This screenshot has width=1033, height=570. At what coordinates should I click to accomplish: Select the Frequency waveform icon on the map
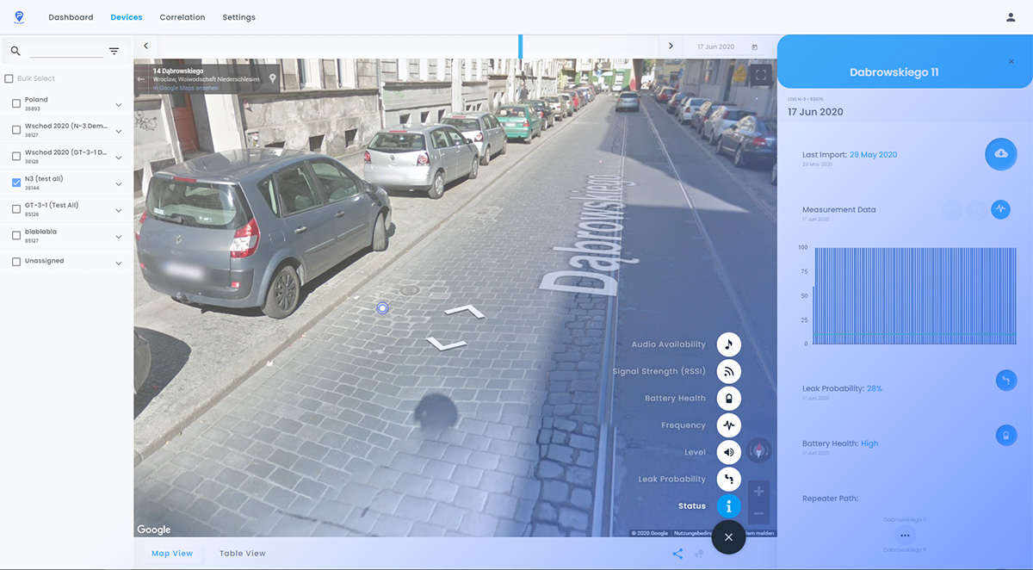(x=729, y=425)
